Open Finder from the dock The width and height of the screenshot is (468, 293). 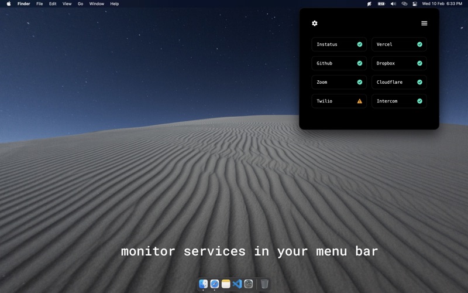[x=203, y=284]
